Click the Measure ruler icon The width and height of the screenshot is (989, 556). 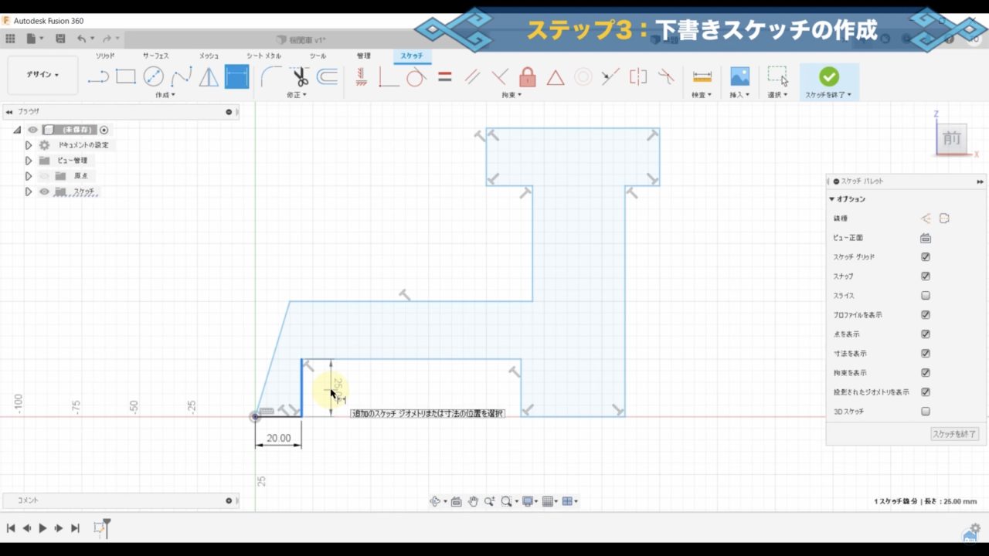[702, 76]
